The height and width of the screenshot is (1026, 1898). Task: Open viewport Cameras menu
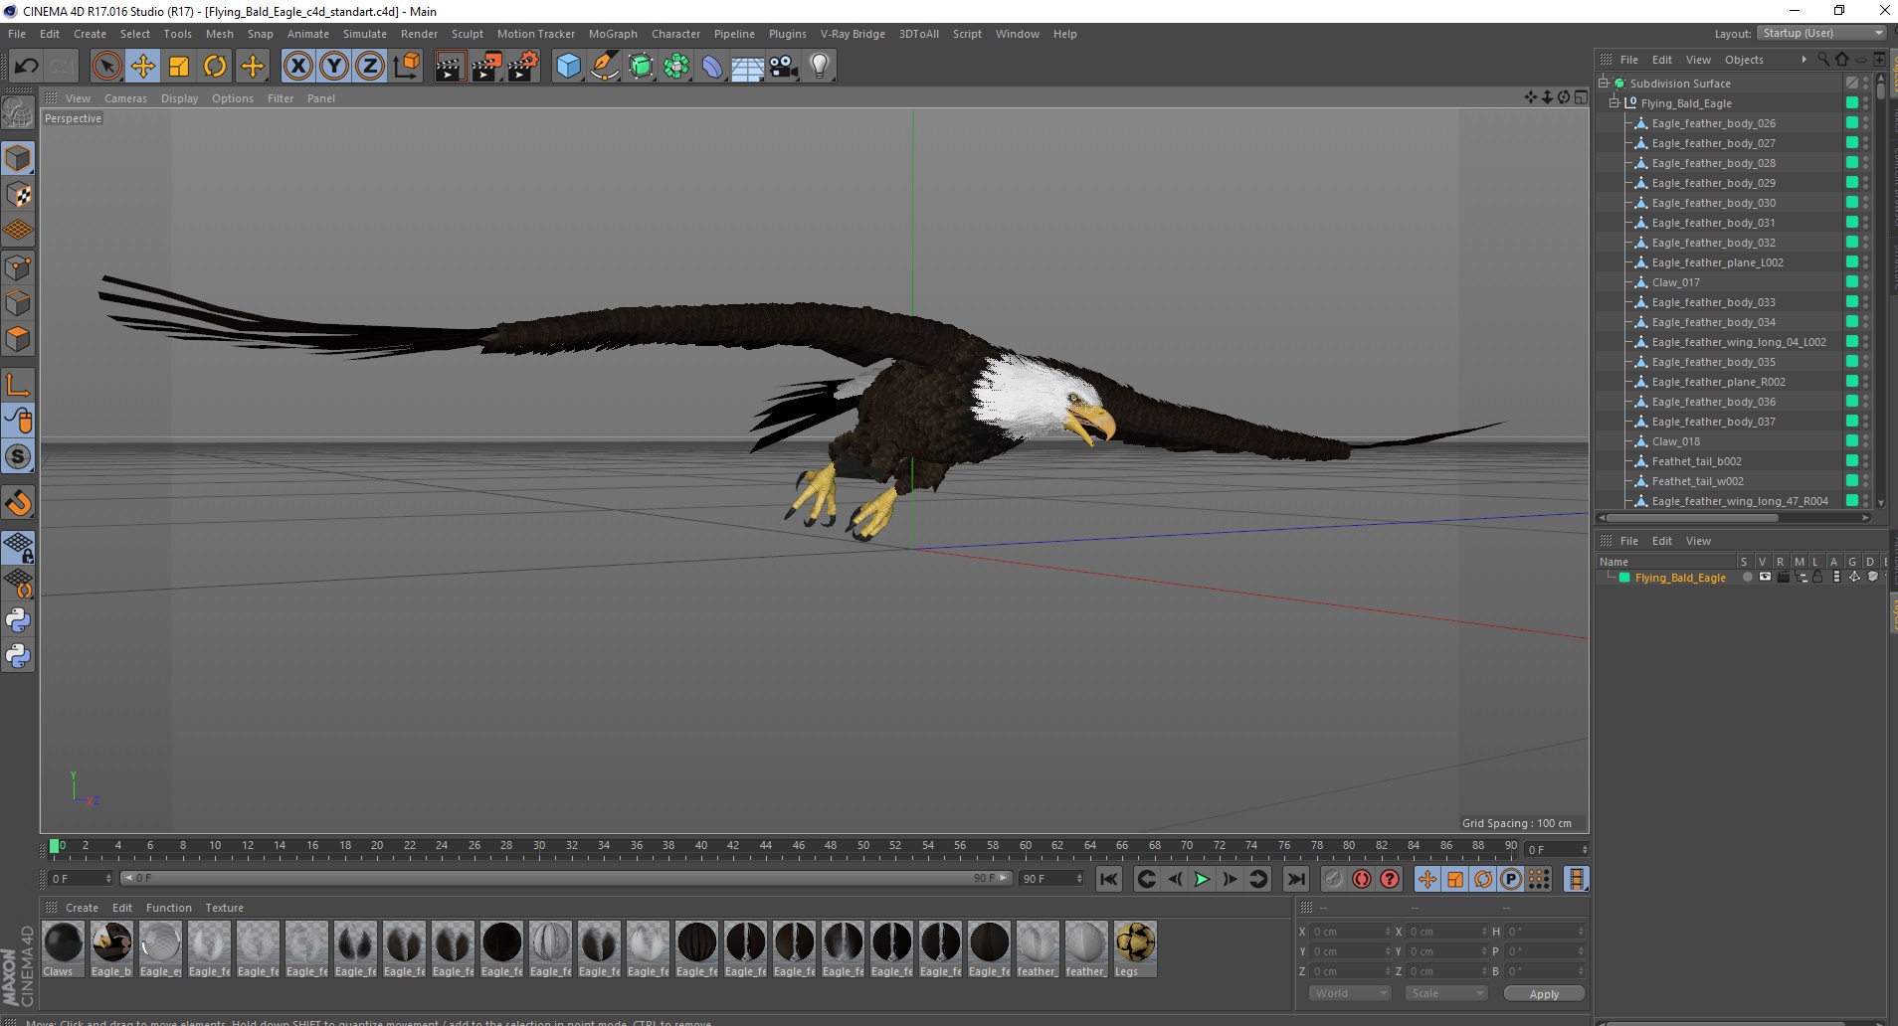(125, 98)
